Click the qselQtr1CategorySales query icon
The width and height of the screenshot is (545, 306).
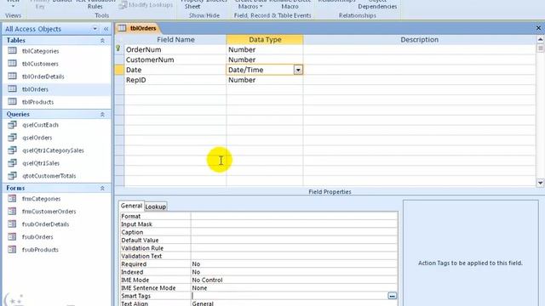point(12,150)
